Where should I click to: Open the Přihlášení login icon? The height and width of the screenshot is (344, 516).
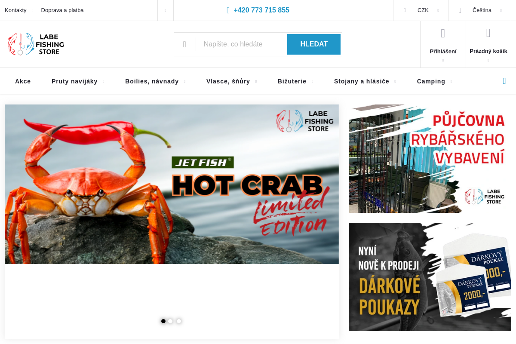(443, 34)
